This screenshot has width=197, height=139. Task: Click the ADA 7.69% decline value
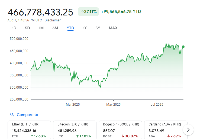176,136
